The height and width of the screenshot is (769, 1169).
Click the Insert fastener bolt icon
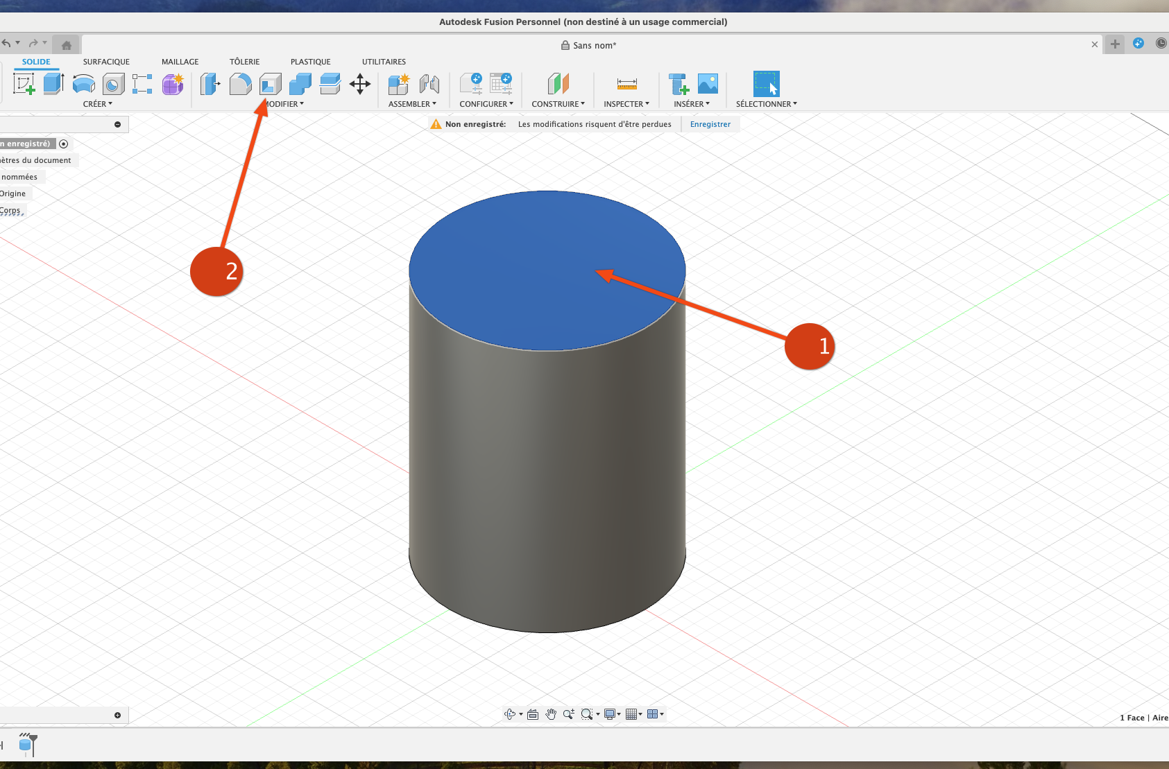[x=679, y=85]
